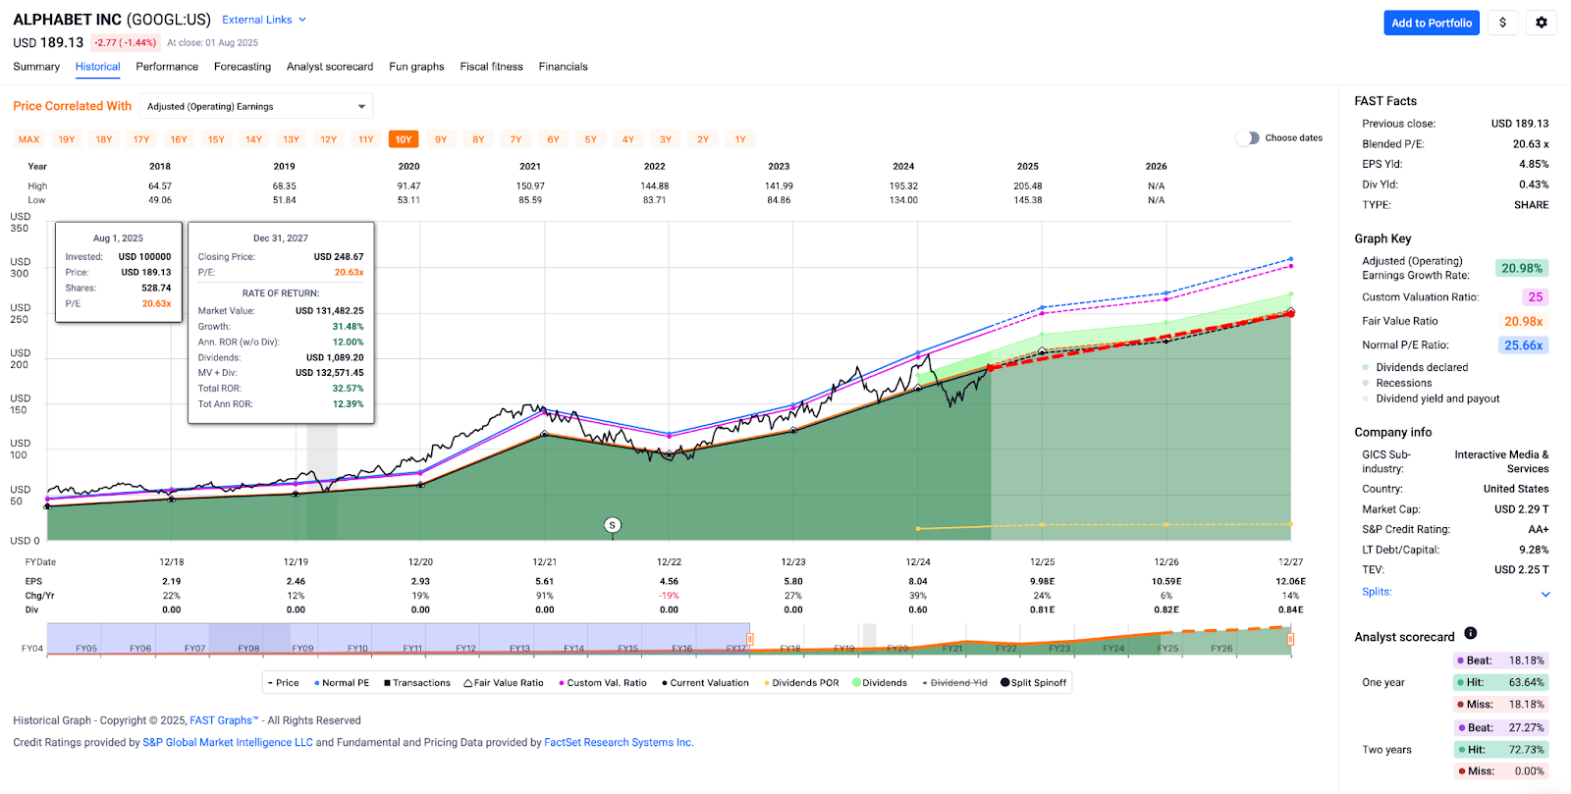Viewport: 1571px width, 794px height.
Task: Enable the struck-through Dividend Yld legend item
Action: pyautogui.click(x=954, y=683)
